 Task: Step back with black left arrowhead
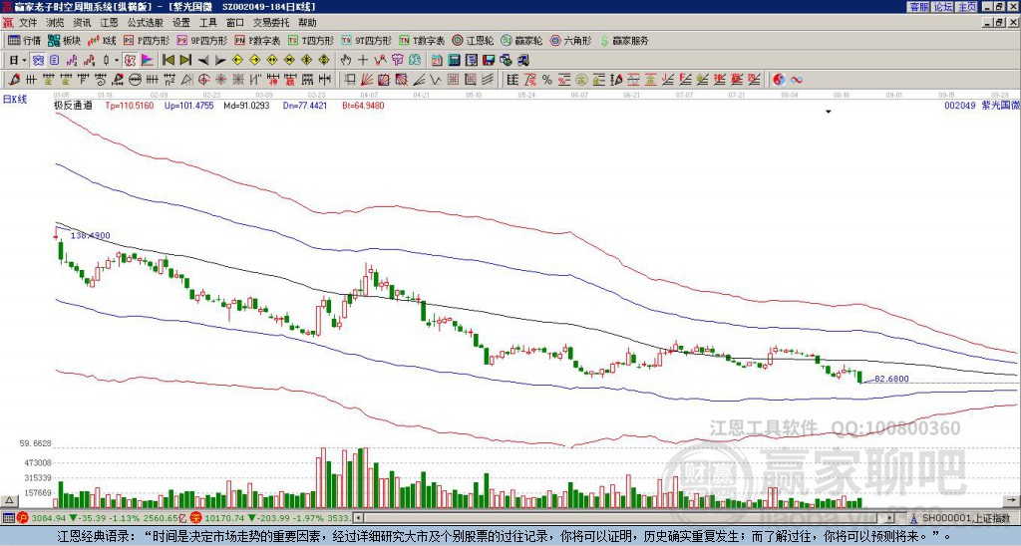(x=203, y=61)
